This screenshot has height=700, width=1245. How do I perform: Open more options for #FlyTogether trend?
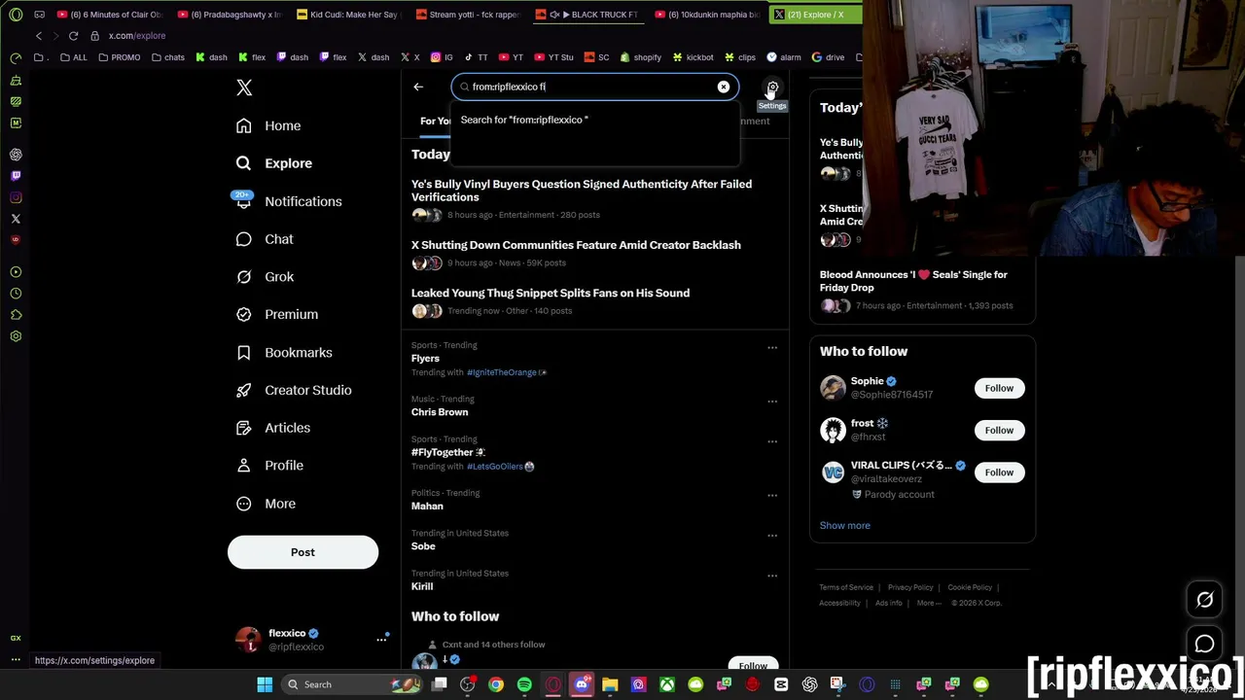[x=772, y=441]
